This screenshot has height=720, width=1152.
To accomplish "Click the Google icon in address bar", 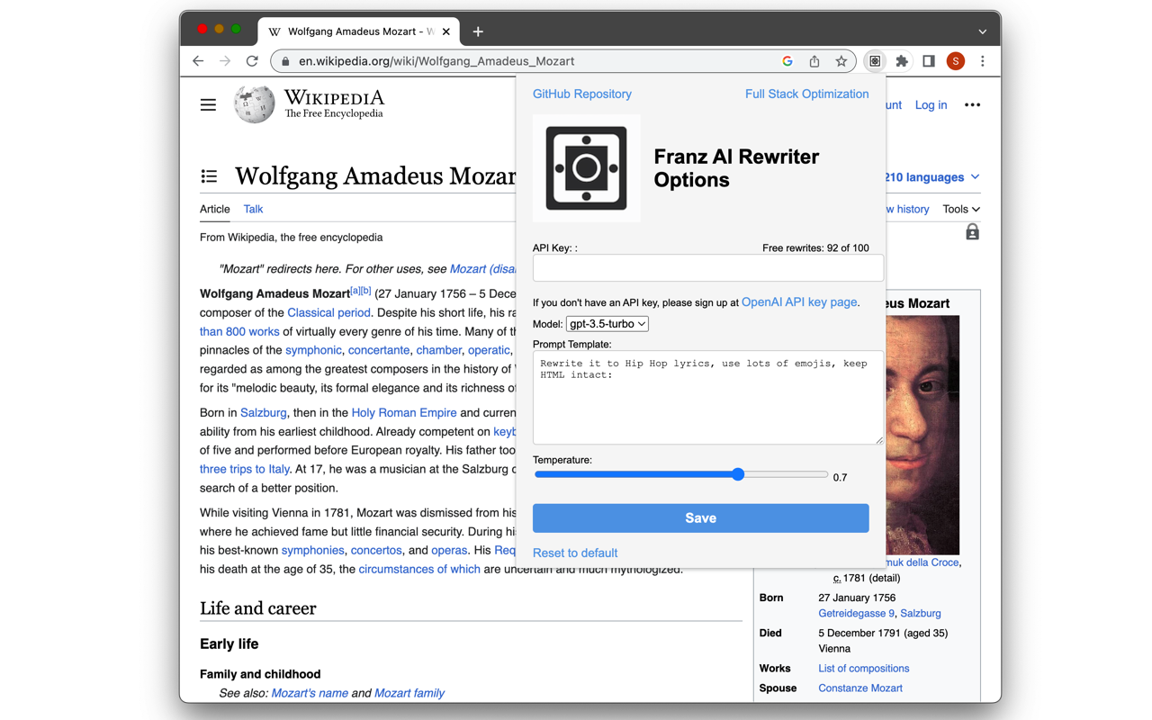I will (787, 61).
